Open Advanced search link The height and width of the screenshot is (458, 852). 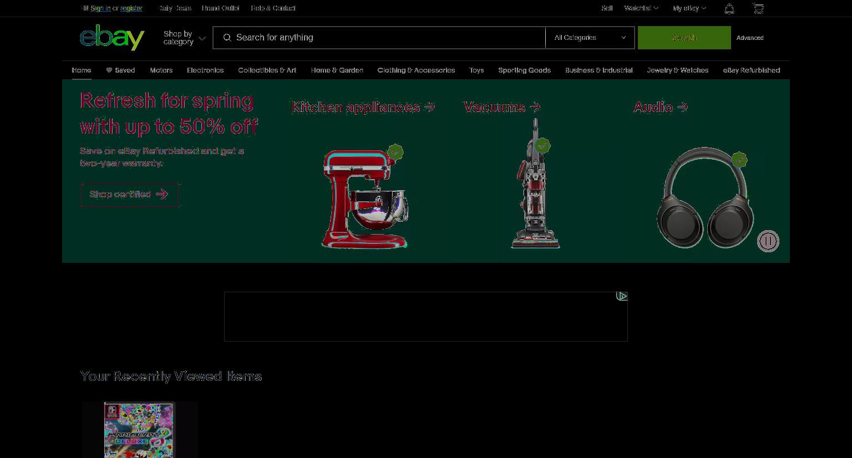point(750,38)
